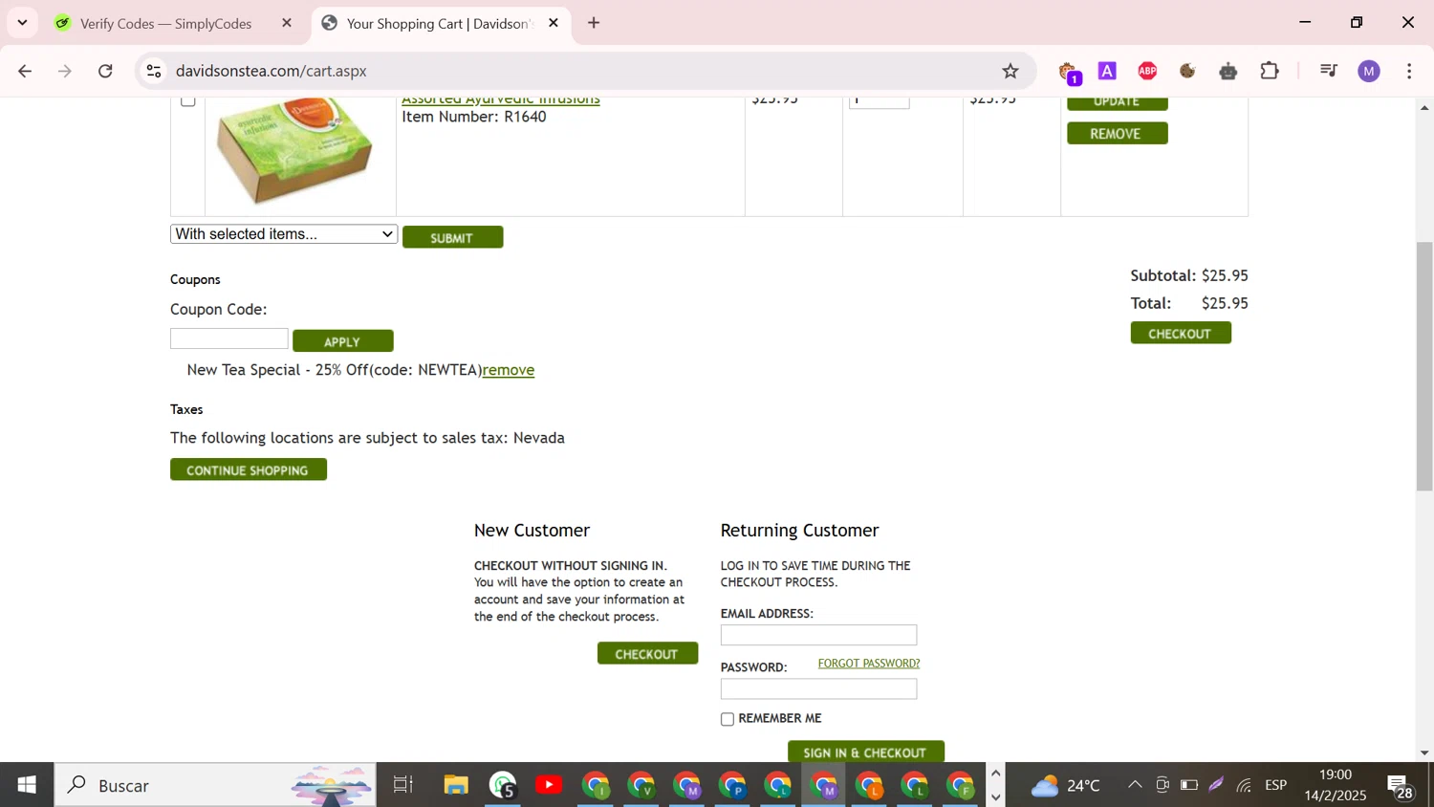The image size is (1434, 807).
Task: Bookmark this page with the star icon
Action: point(1010,71)
